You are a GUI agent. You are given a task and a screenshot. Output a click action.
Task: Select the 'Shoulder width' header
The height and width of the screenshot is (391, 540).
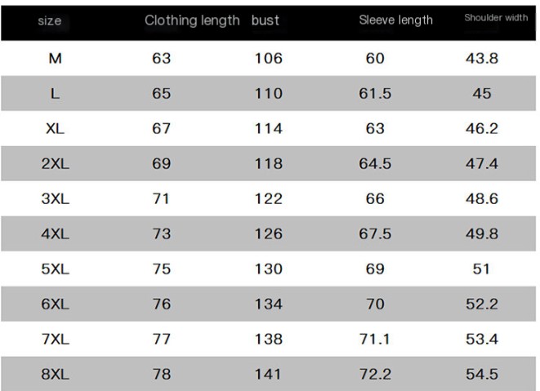click(496, 18)
